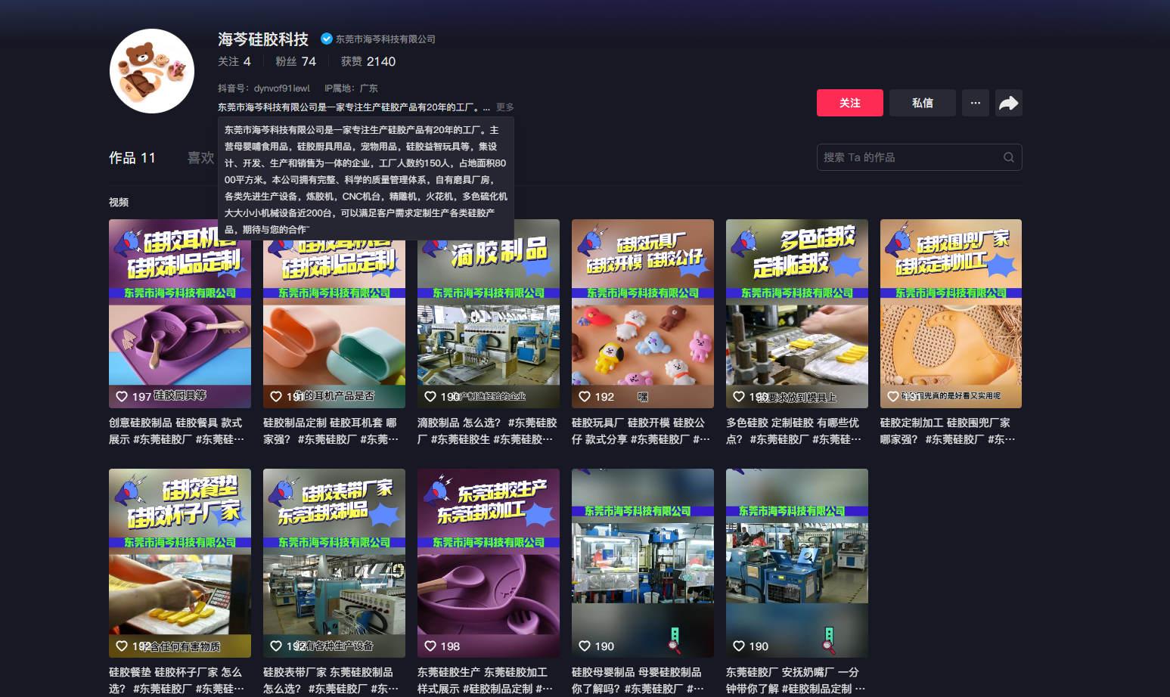Click the heart icon on the 硅胶玩具厂 video

(584, 395)
